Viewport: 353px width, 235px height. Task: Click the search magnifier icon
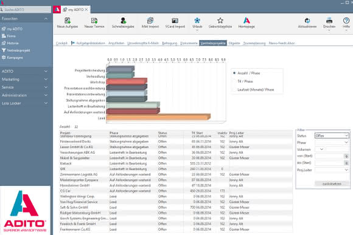[x=1, y=10]
